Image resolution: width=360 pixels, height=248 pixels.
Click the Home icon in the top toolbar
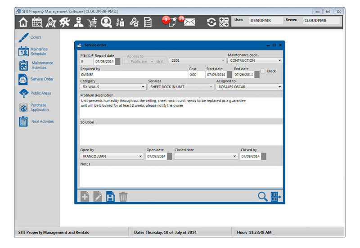[23, 22]
